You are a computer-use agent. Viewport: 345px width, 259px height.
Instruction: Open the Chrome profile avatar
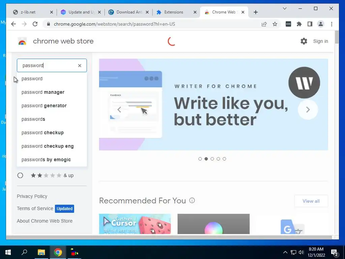321,24
